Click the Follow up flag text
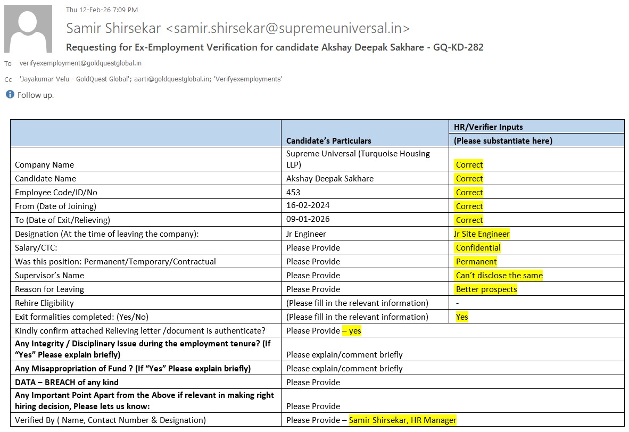Viewport: 629px width, 432px height. [x=36, y=95]
